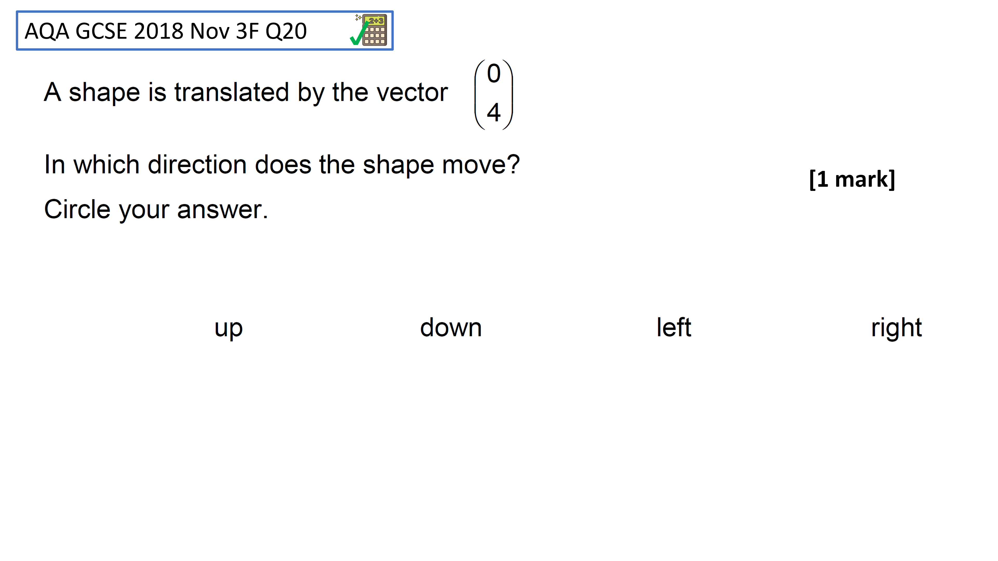The image size is (998, 561).
Task: Click the instruction "Circle your answer."
Action: (156, 210)
